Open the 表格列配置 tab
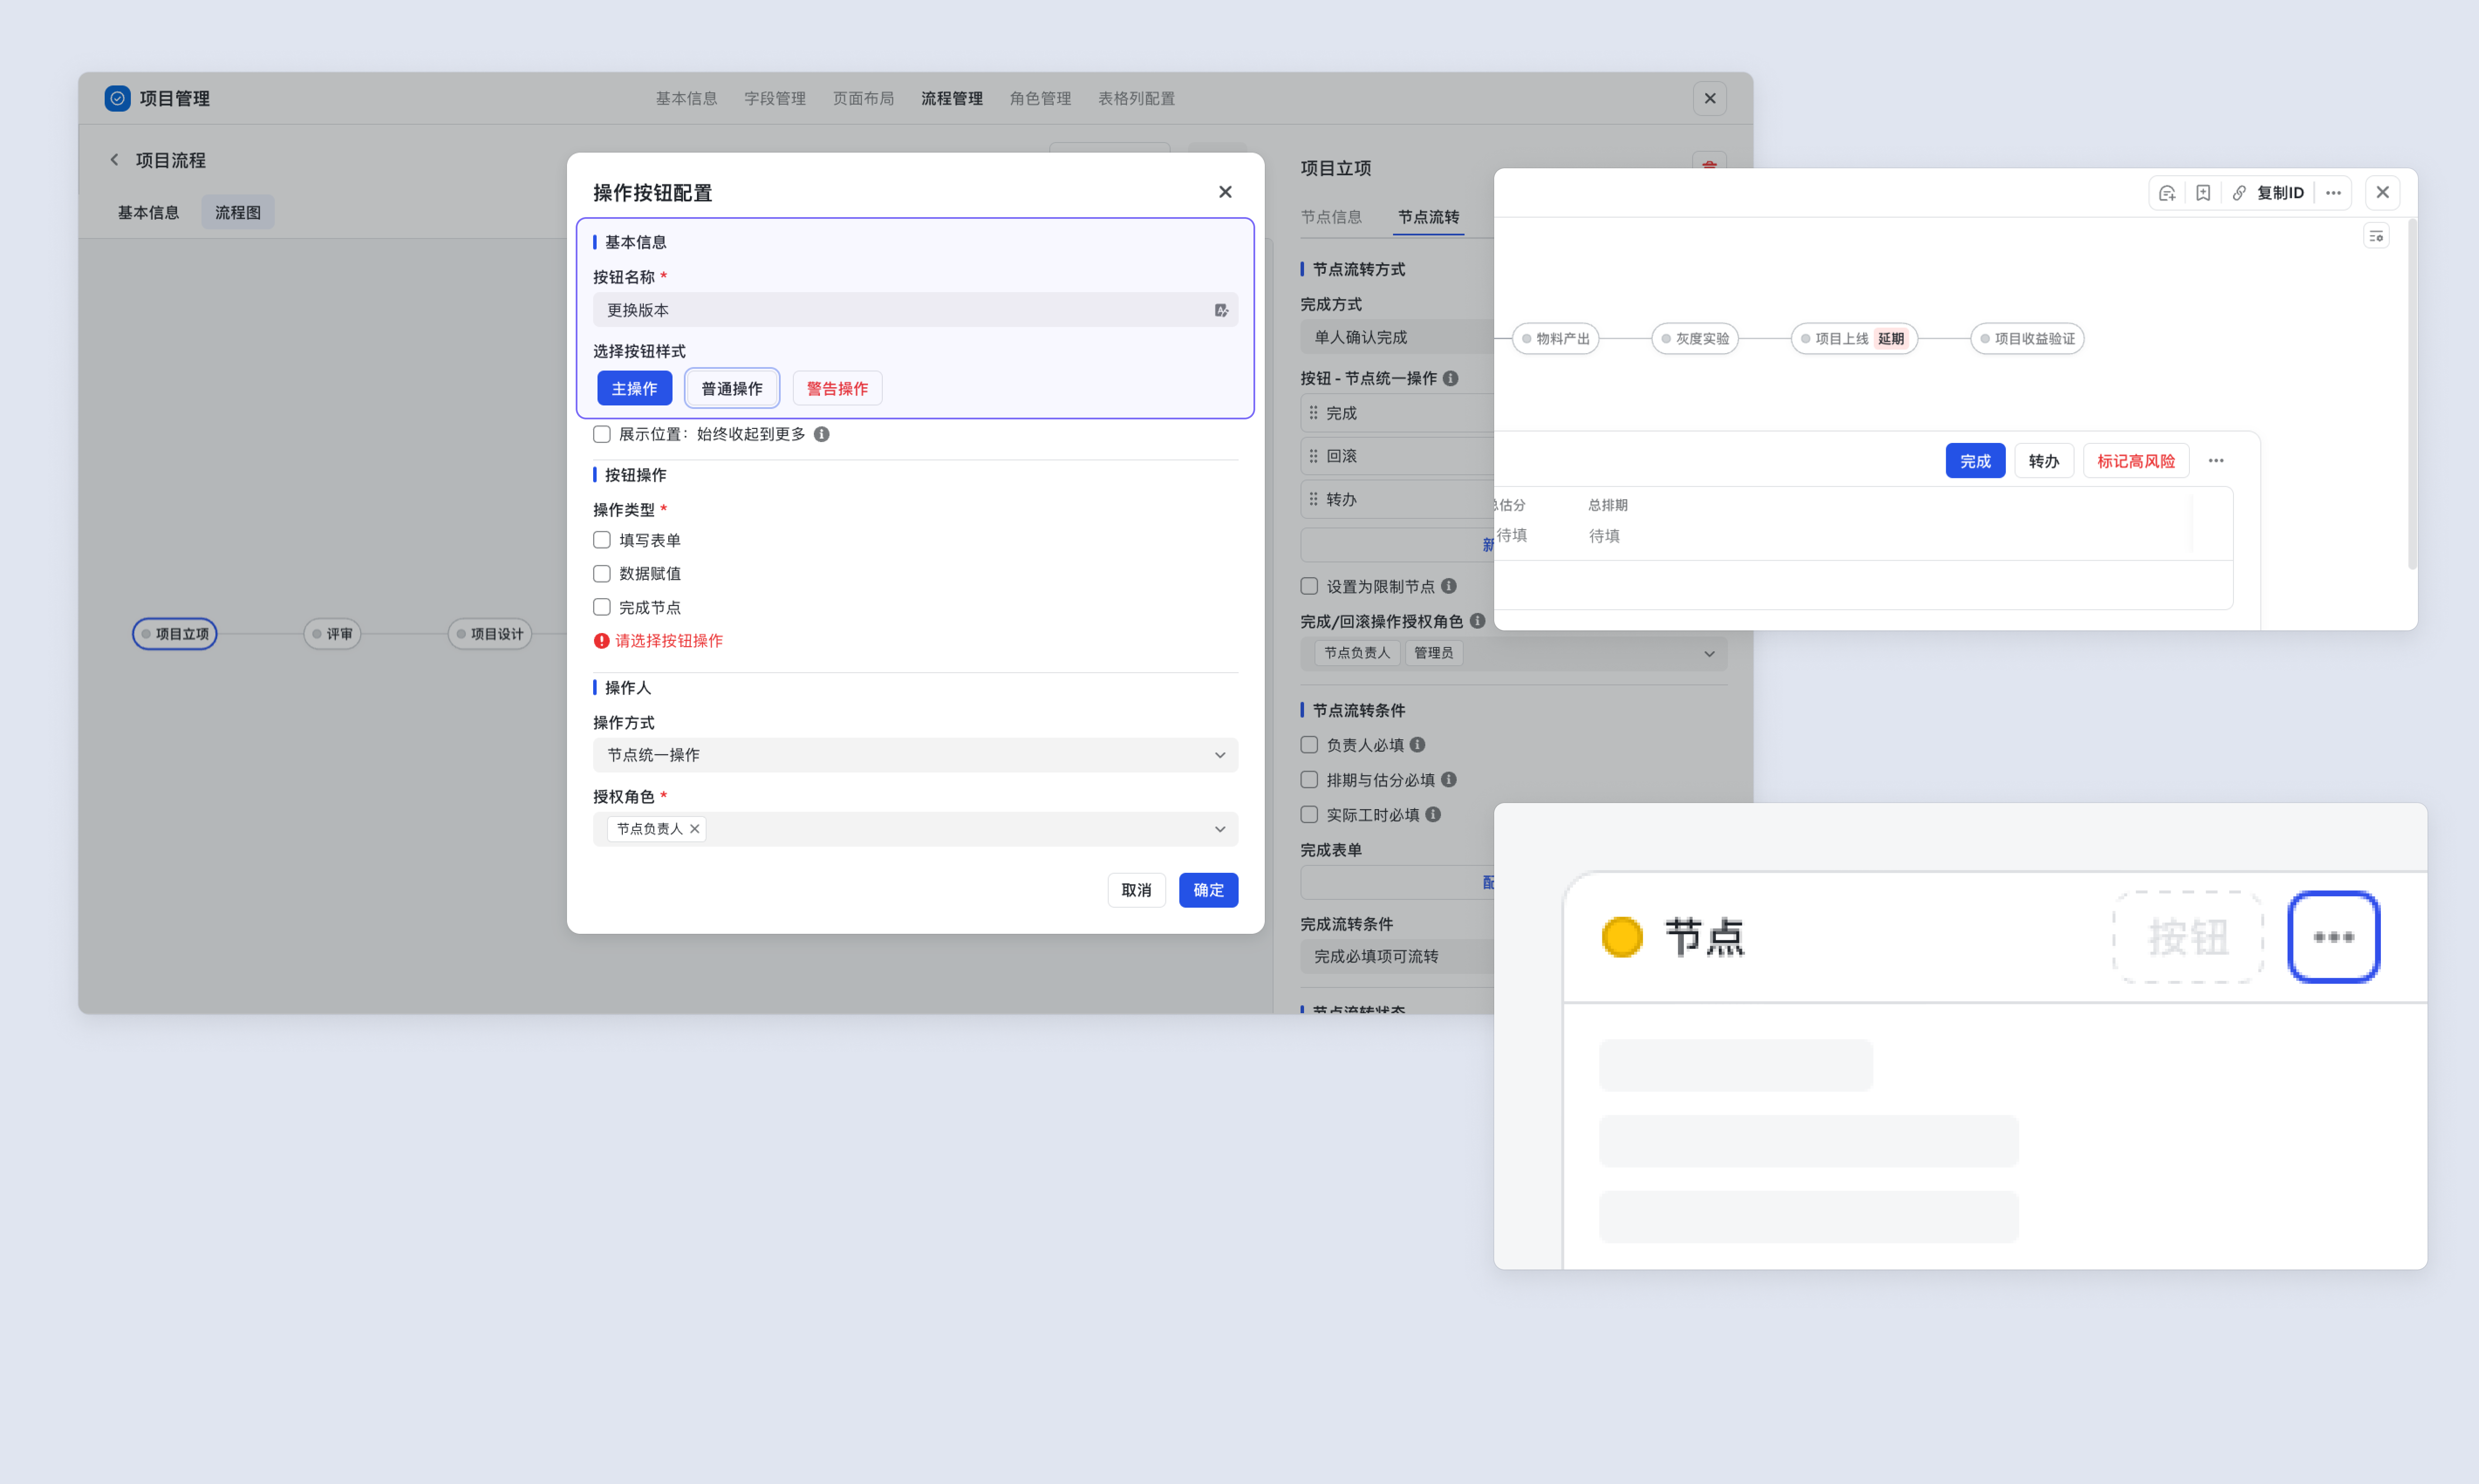This screenshot has height=1484, width=2479. 1137,98
